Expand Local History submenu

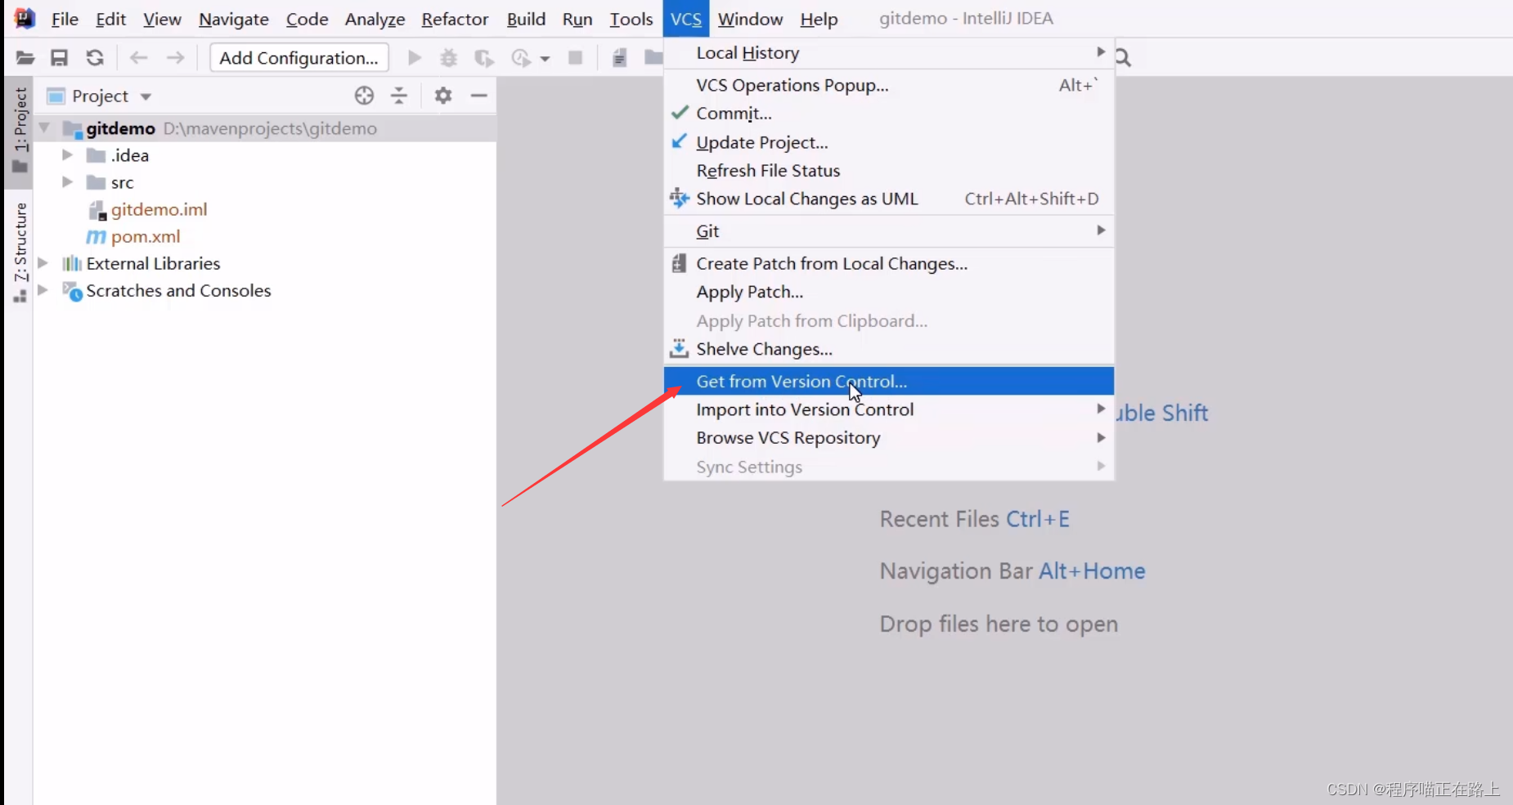click(889, 53)
